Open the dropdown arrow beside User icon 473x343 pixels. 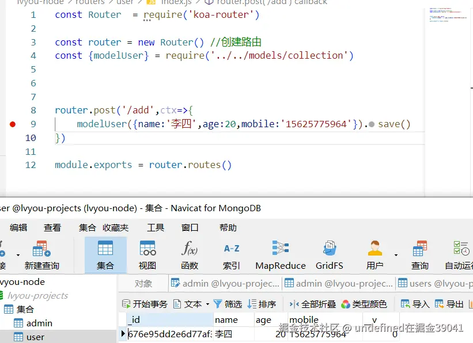point(396,256)
